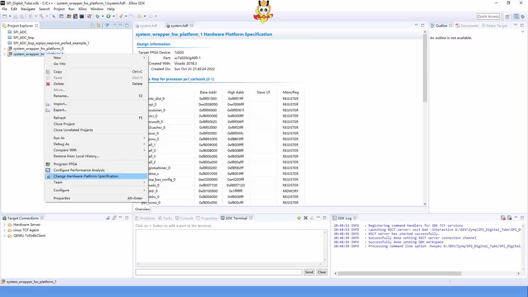This screenshot has width=528, height=297.
Task: Open the Run As submenu
Action: (x=59, y=138)
